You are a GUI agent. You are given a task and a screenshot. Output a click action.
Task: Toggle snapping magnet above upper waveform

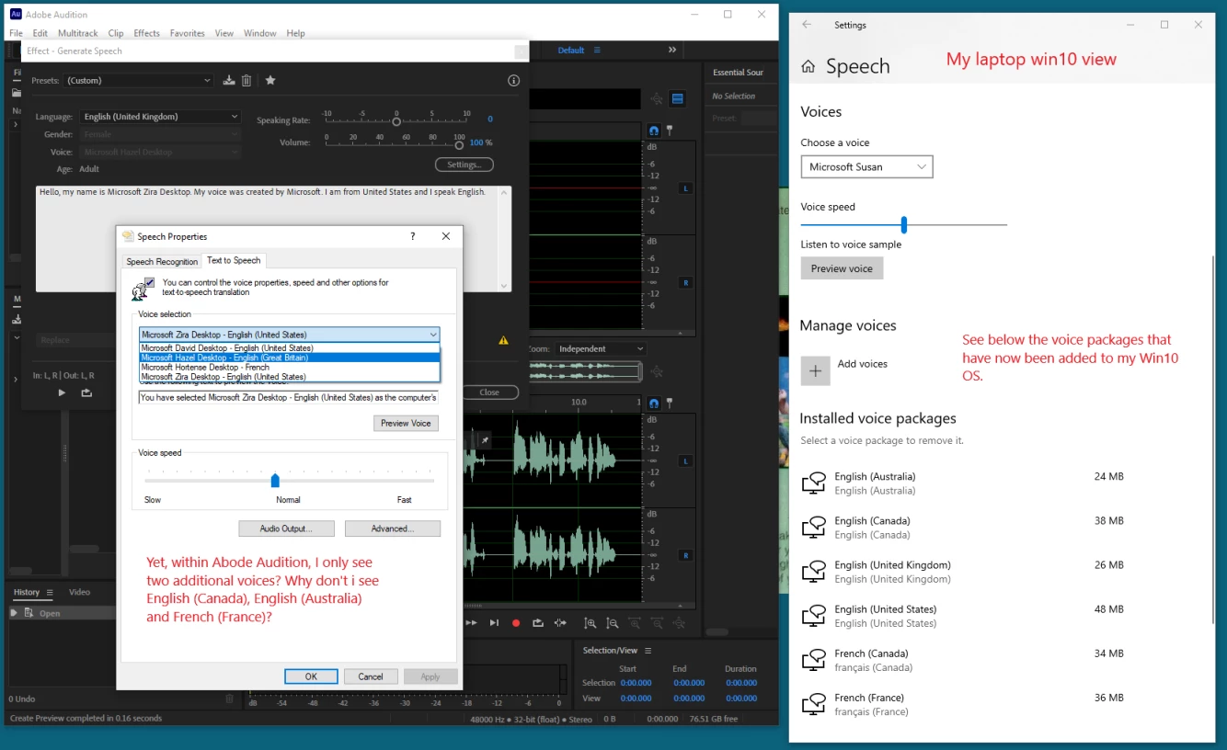(x=654, y=131)
